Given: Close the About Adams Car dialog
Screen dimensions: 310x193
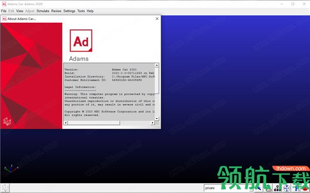Looking at the screenshot, I should click(157, 19).
